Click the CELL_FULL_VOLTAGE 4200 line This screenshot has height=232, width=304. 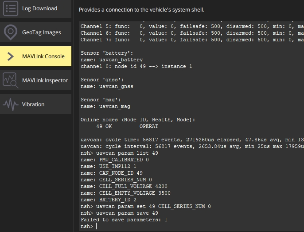click(124, 186)
